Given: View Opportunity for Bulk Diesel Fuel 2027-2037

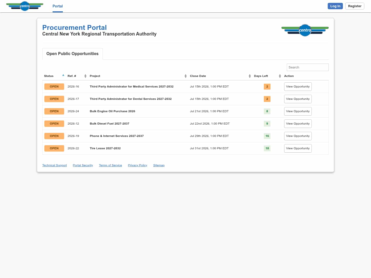Looking at the screenshot, I should tap(298, 124).
